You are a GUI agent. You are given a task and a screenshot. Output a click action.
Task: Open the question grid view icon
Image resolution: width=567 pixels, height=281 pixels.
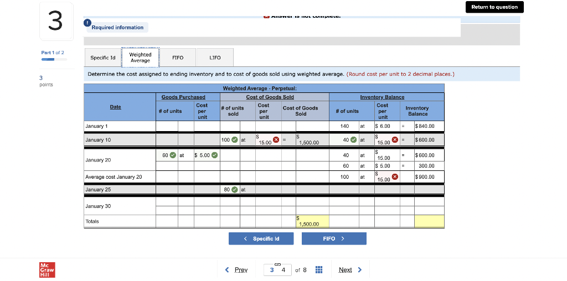click(319, 270)
